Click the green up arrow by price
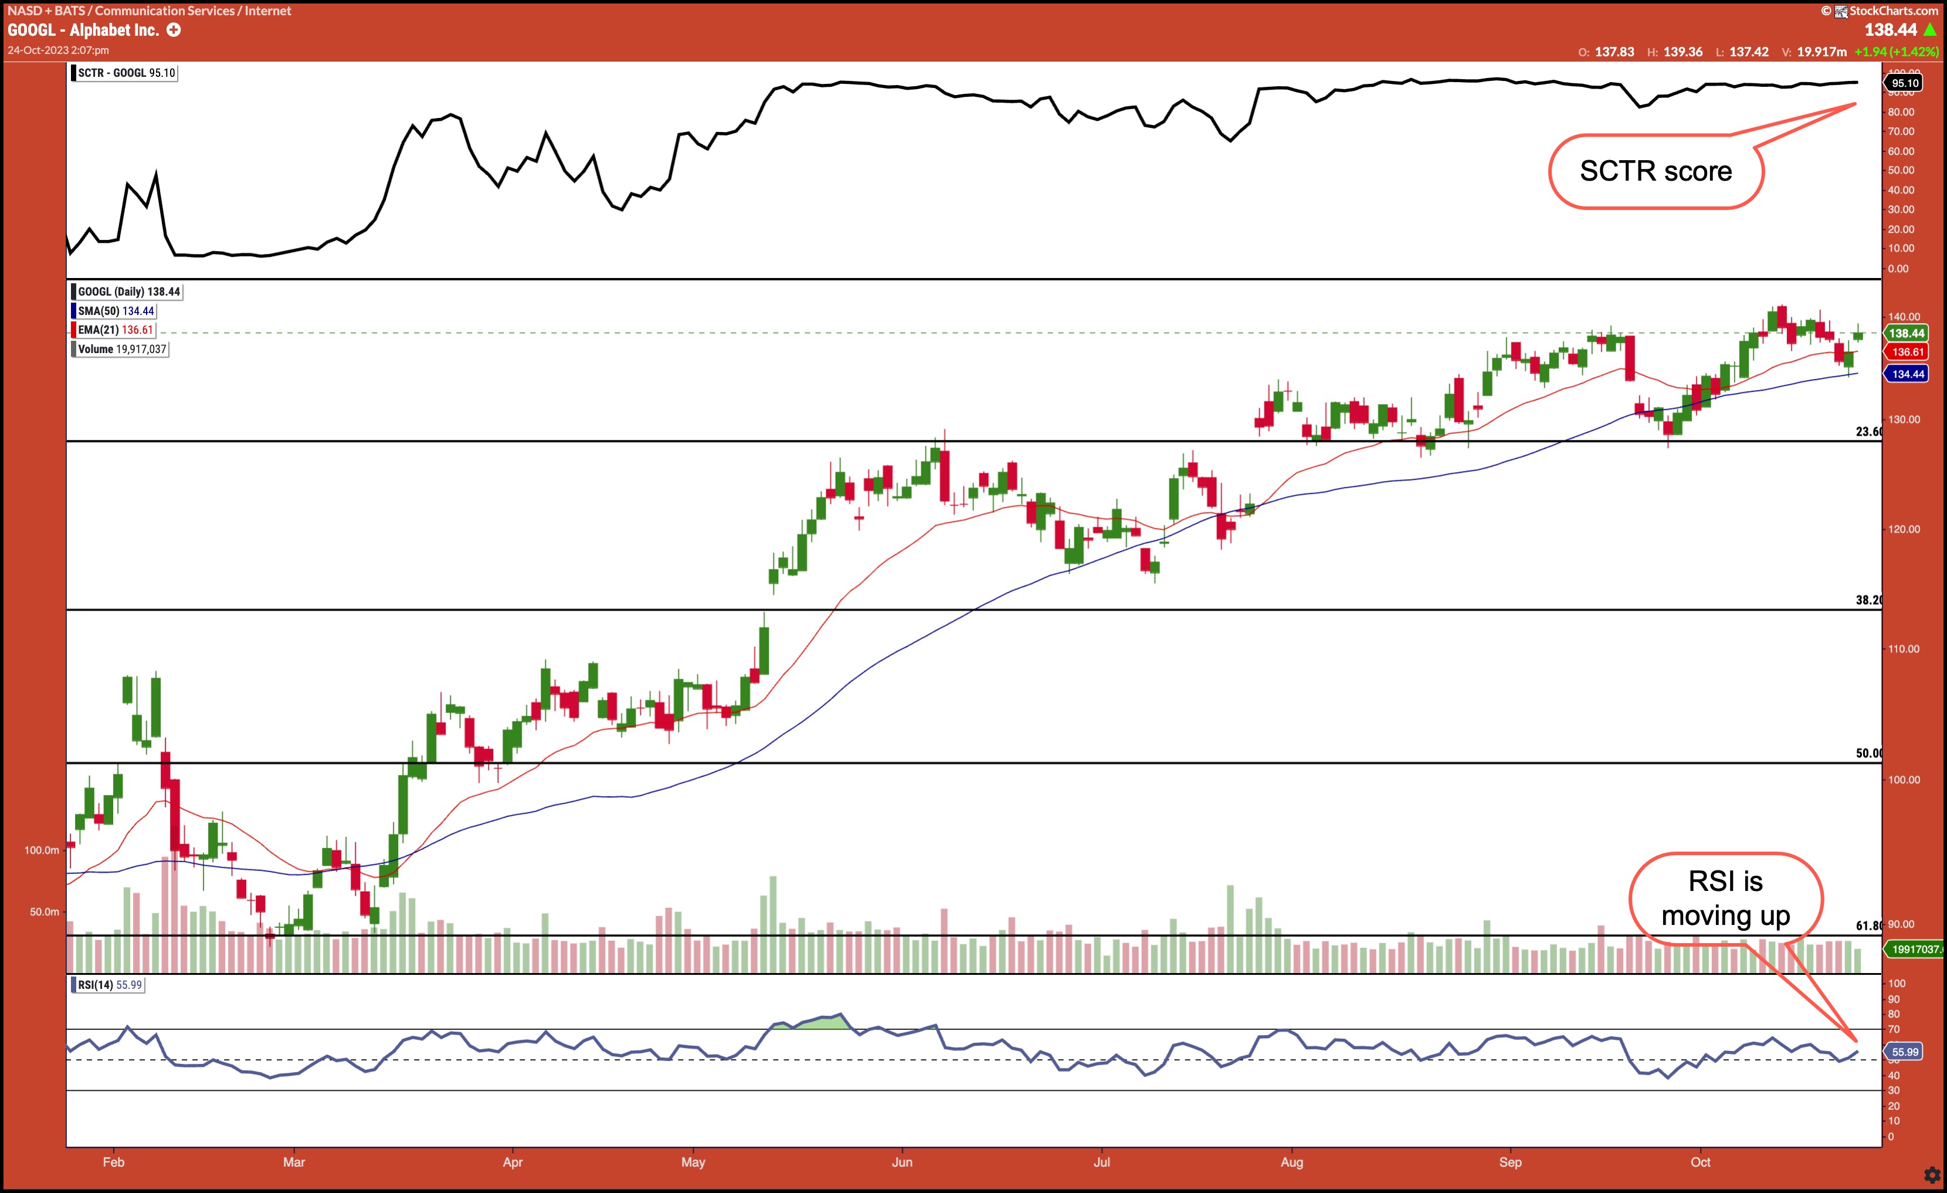The image size is (1947, 1193). [x=1931, y=30]
